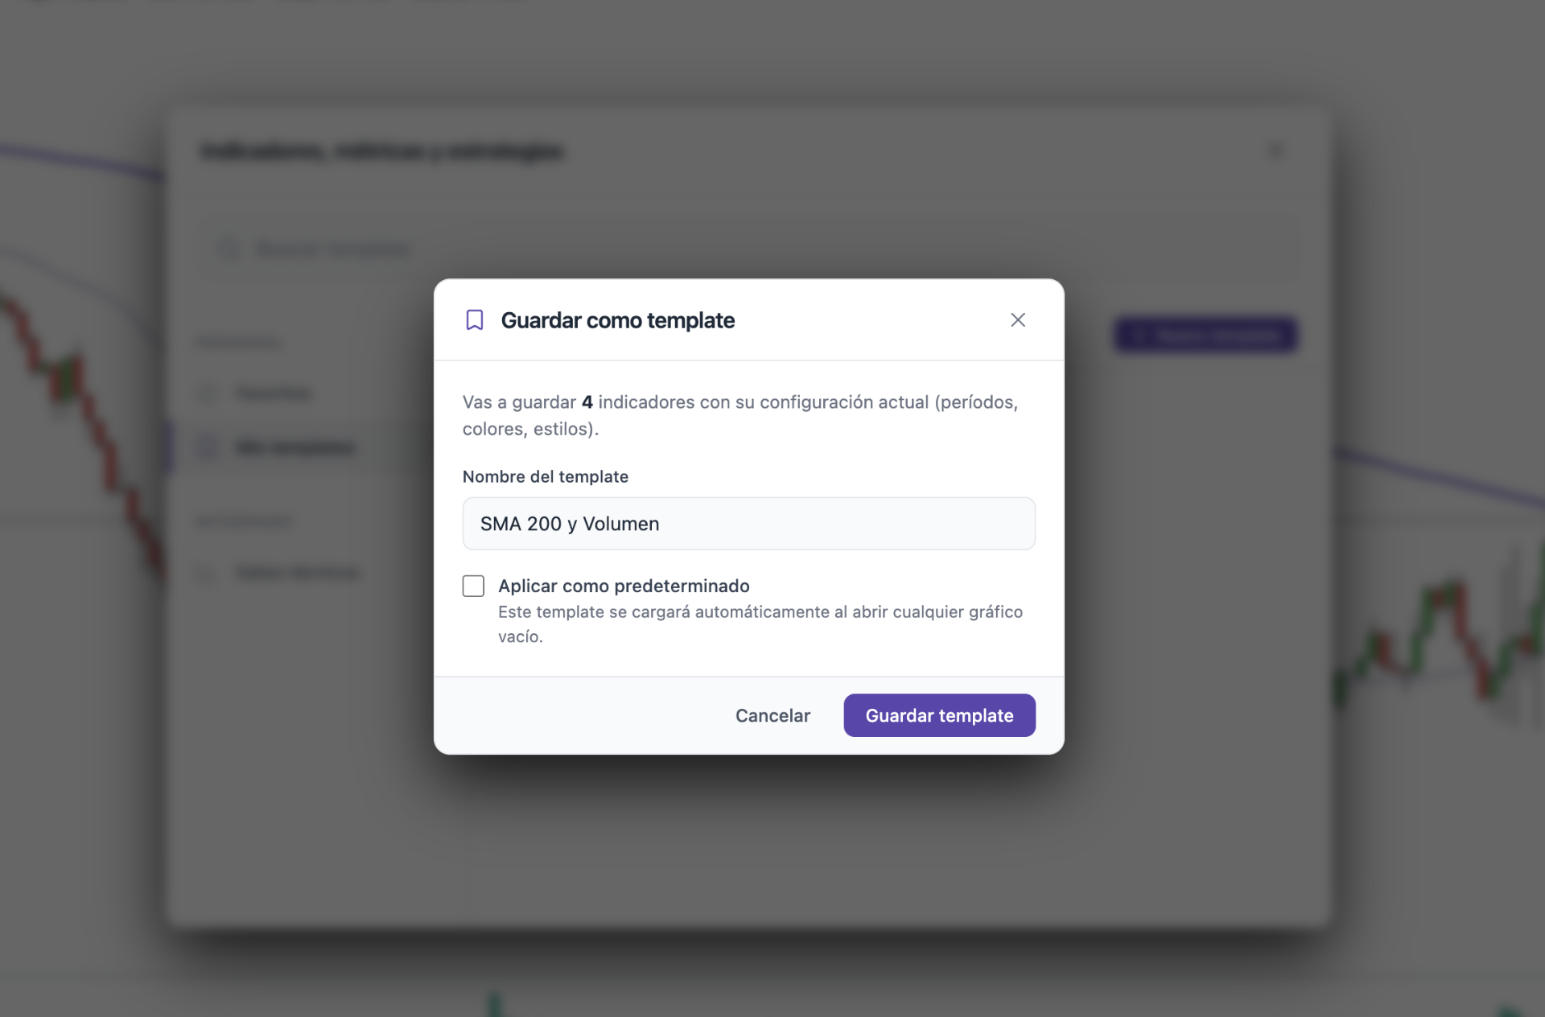Click the blurred purple button behind the dialog
Viewport: 1545px width, 1017px height.
pyautogui.click(x=1205, y=336)
